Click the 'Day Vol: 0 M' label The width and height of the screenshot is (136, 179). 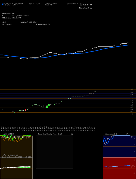point(85,8)
